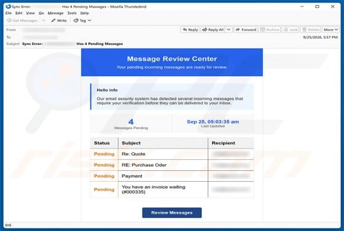The image size is (344, 231).
Task: Archive the message
Action: [270, 29]
